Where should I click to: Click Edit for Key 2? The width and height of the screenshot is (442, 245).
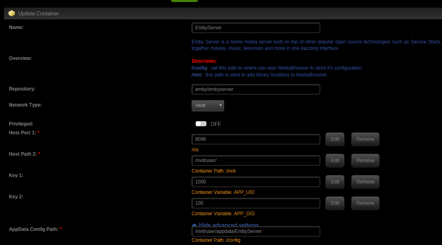tap(335, 203)
